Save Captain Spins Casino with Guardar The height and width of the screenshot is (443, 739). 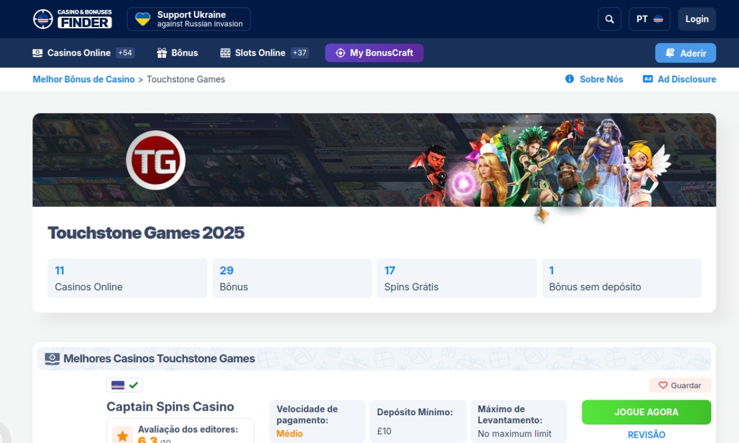click(x=680, y=385)
